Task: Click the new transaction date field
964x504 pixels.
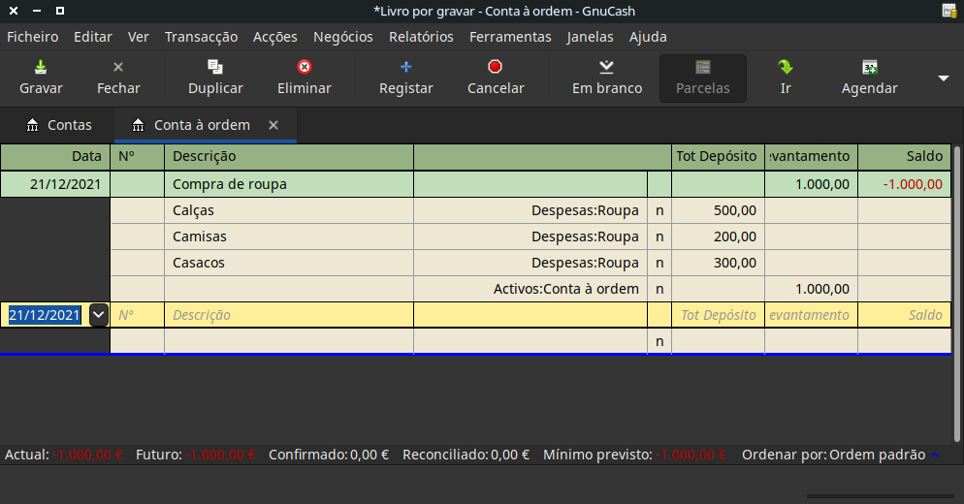Action: (45, 315)
